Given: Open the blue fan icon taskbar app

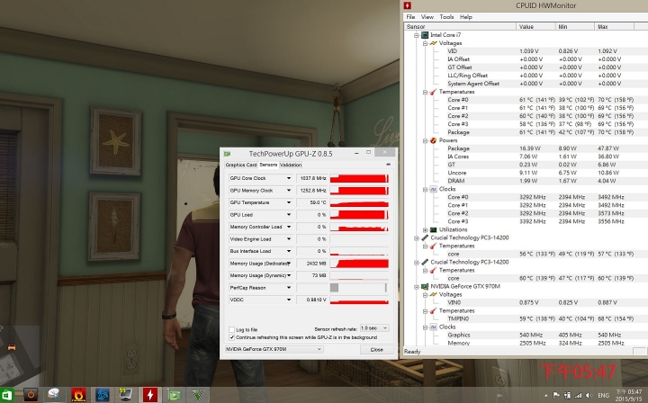Looking at the screenshot, I should point(102,395).
